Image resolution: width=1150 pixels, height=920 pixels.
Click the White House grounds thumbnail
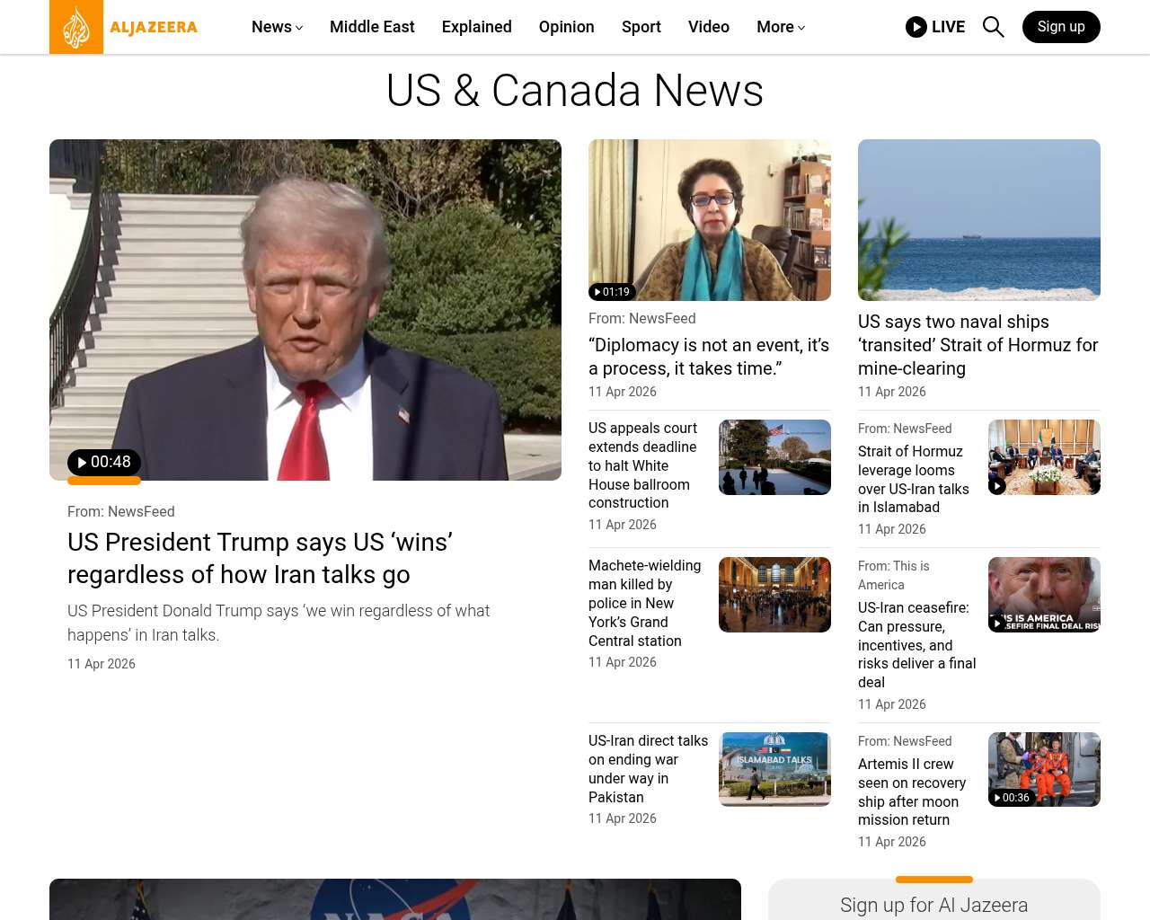click(x=774, y=457)
